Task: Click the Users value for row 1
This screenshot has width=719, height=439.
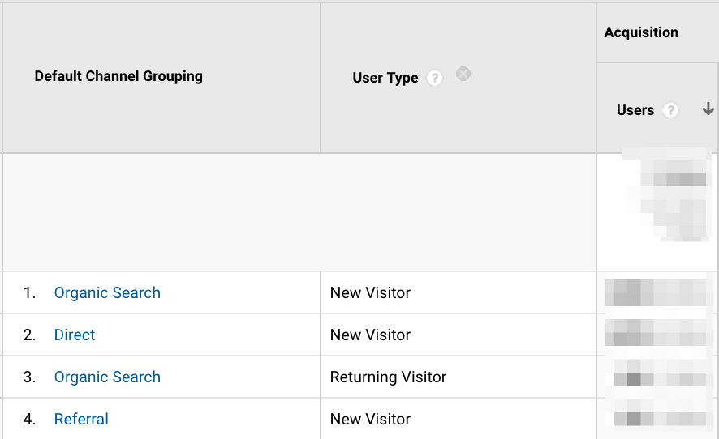Action: click(657, 293)
